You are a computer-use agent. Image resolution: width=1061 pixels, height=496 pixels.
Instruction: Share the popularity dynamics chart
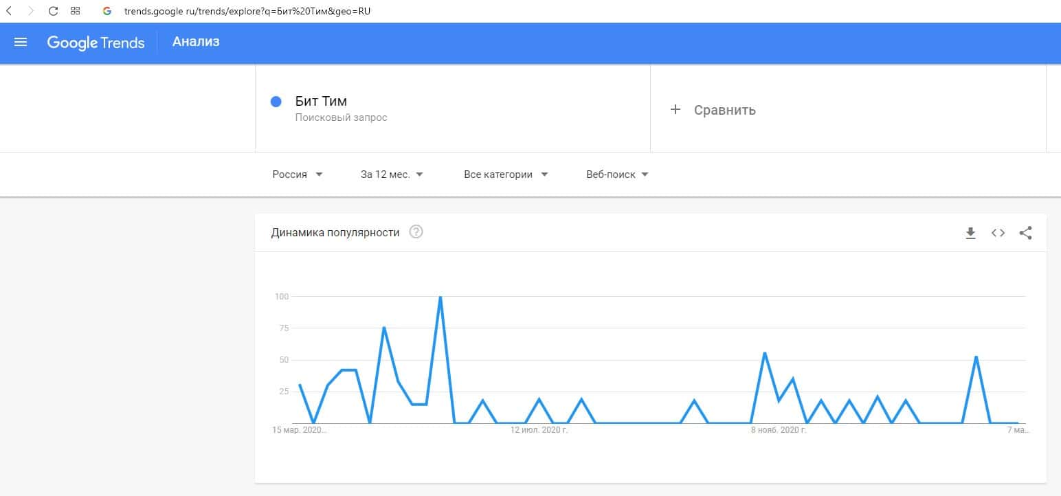tap(1025, 233)
